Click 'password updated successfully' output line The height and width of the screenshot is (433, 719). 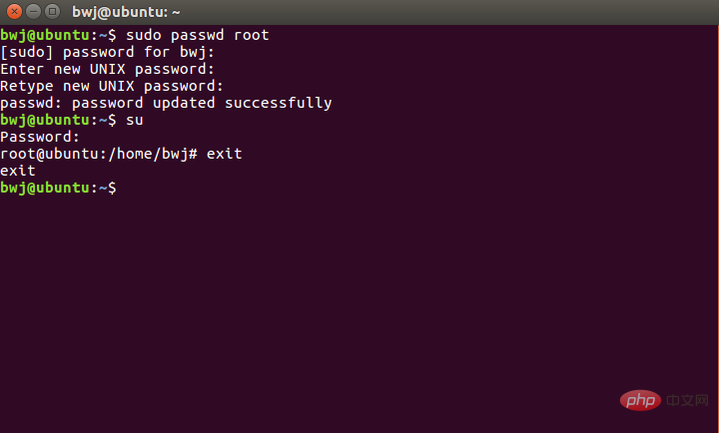click(166, 103)
